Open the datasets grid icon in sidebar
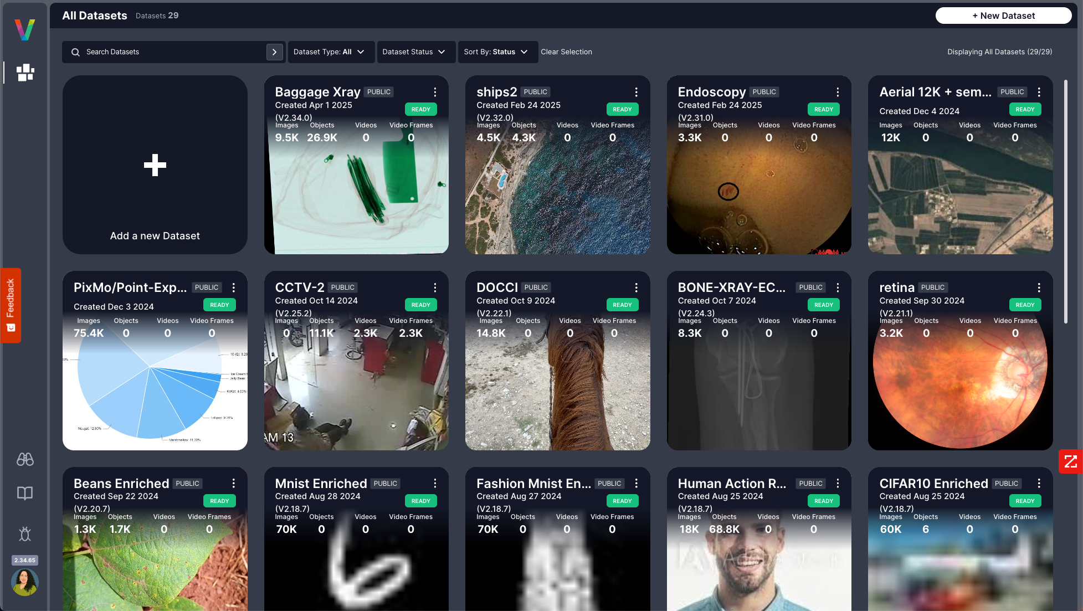This screenshot has width=1083, height=611. [x=25, y=72]
